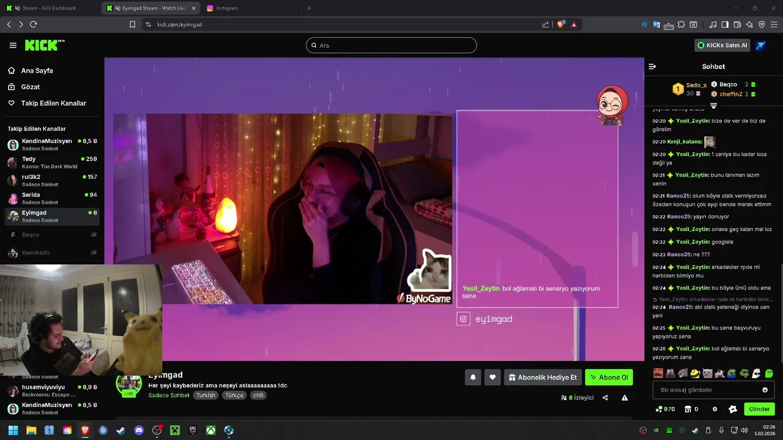783x440 pixels.
Task: Collapse the Sohbet chat panel
Action: tap(652, 67)
